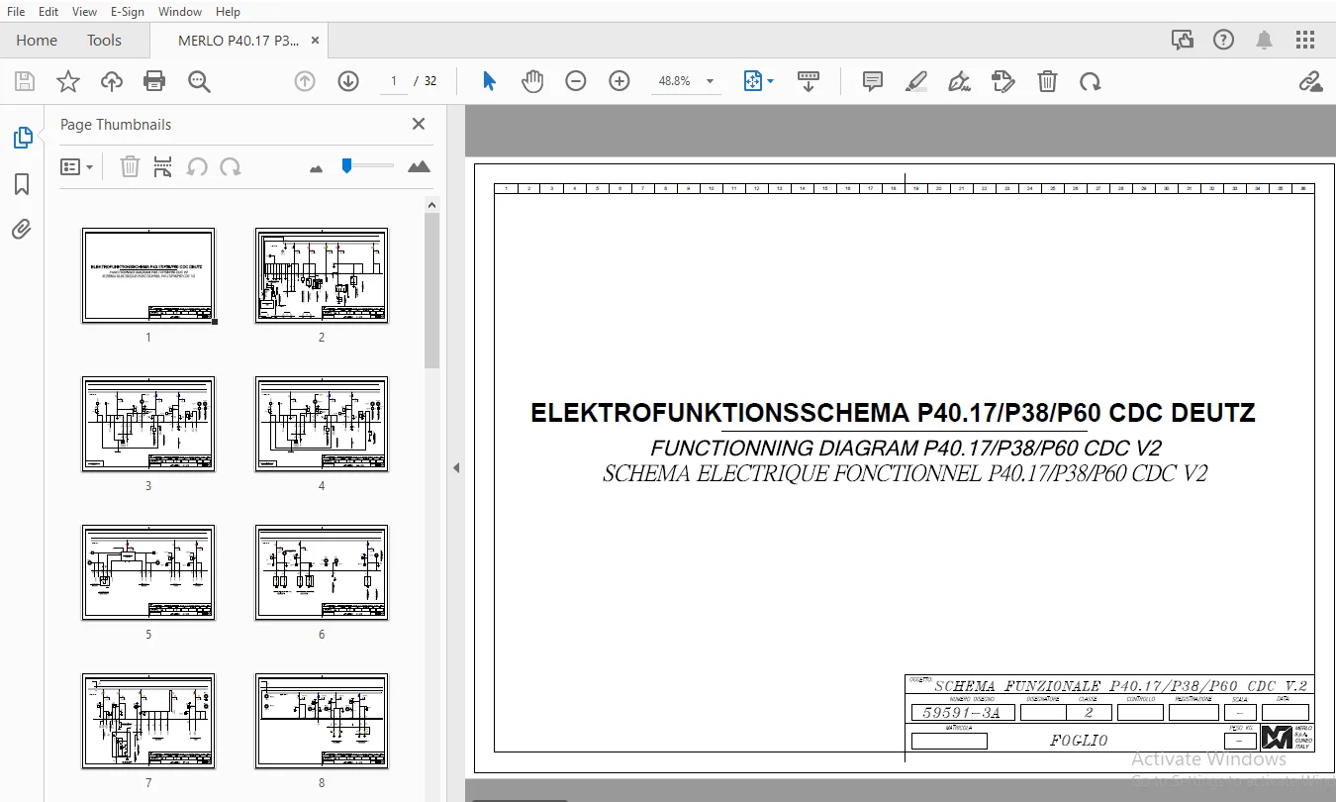
Task: Delete selected pages in thumbnails panel
Action: 130,167
